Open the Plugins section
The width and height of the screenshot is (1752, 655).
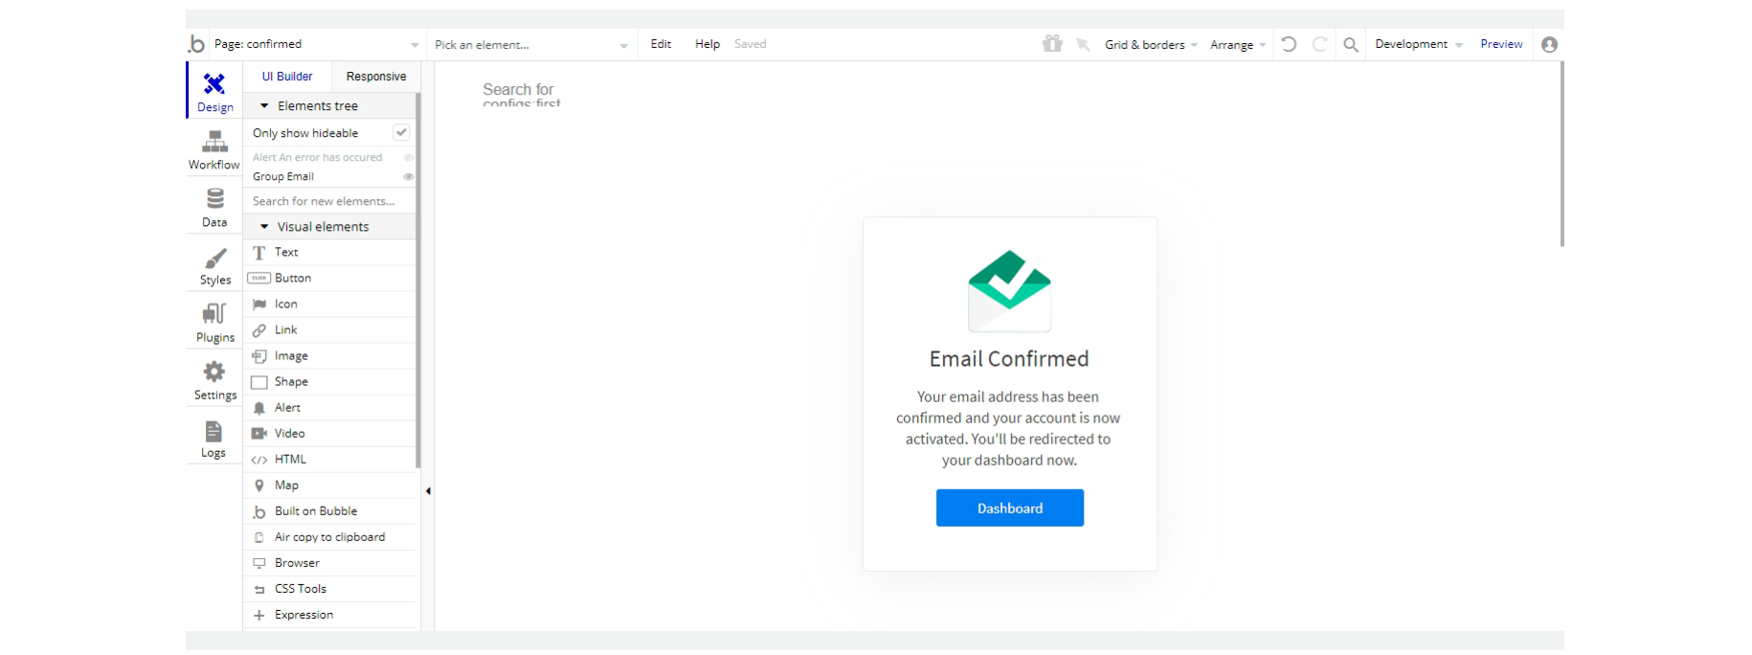pyautogui.click(x=215, y=323)
